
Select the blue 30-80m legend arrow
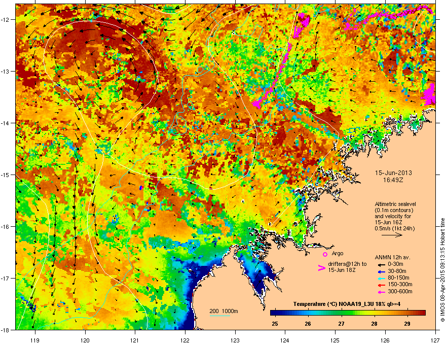[x=381, y=271]
